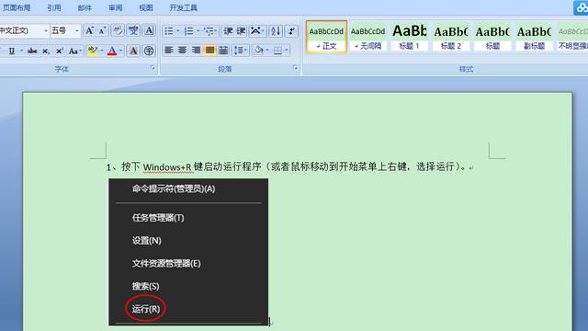Align text to the right
This screenshot has height=331, width=588.
pos(196,51)
